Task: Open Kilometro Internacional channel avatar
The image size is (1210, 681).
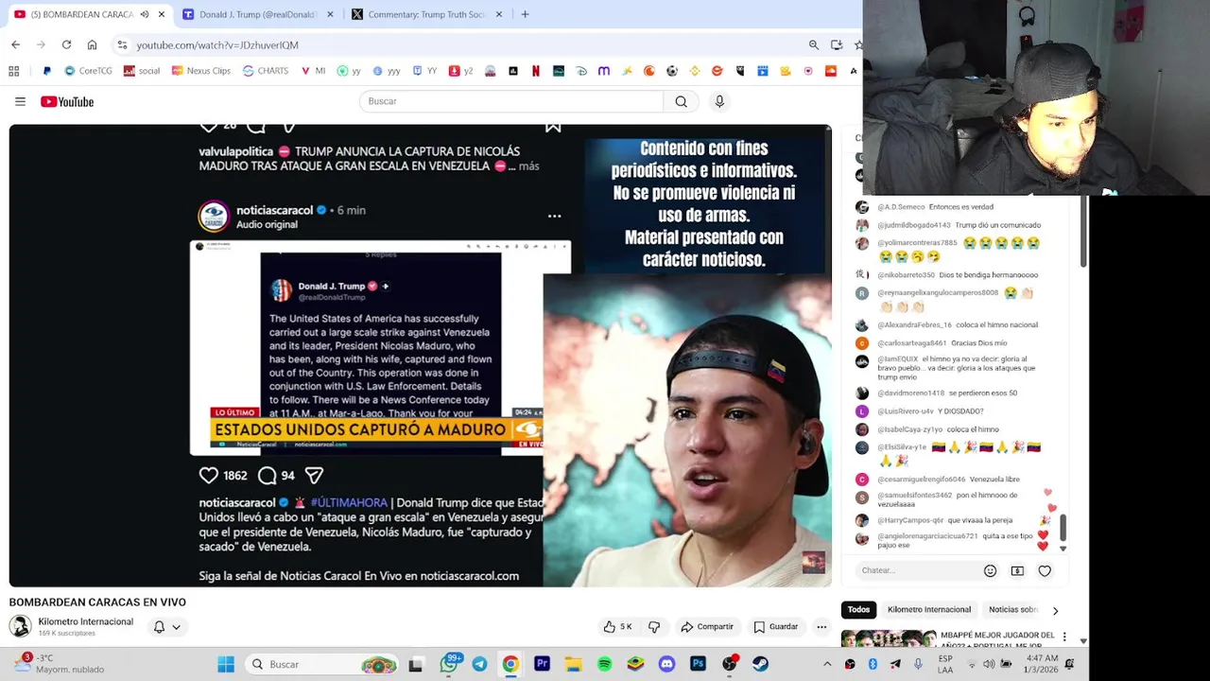Action: click(x=20, y=626)
